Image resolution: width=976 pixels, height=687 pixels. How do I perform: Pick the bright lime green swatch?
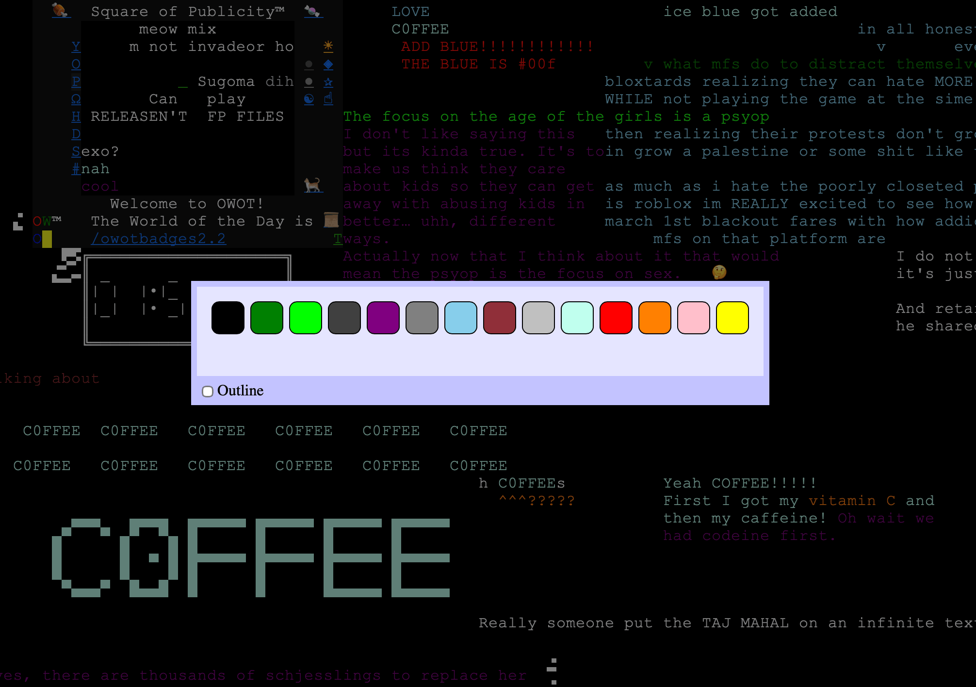tap(306, 318)
